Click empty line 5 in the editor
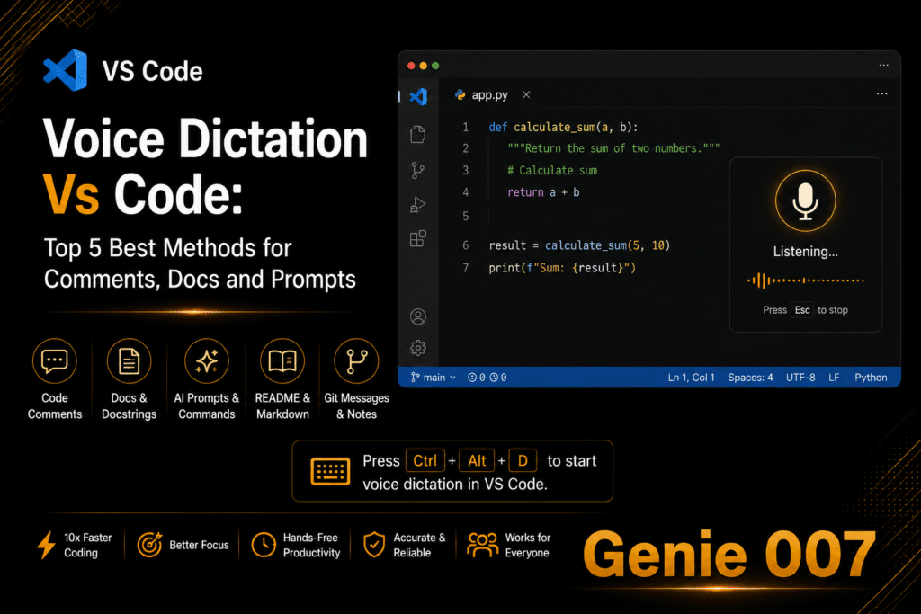This screenshot has height=614, width=921. click(x=594, y=216)
